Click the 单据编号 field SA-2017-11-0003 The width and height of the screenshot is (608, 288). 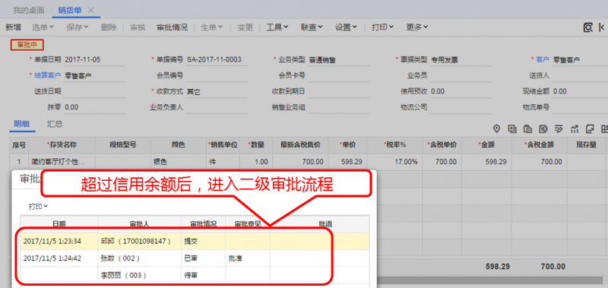pos(217,60)
